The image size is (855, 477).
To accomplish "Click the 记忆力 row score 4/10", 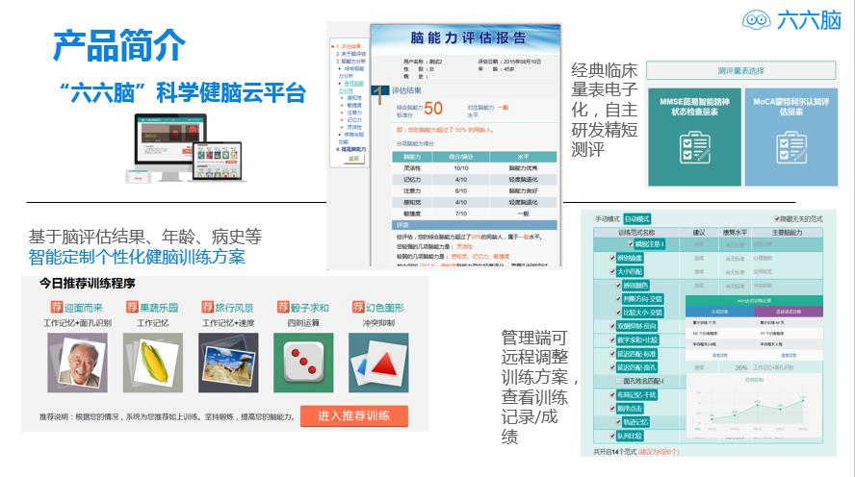I will tap(461, 180).
